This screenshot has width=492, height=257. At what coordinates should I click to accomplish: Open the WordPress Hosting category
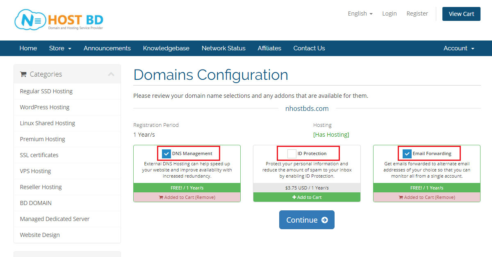(44, 107)
